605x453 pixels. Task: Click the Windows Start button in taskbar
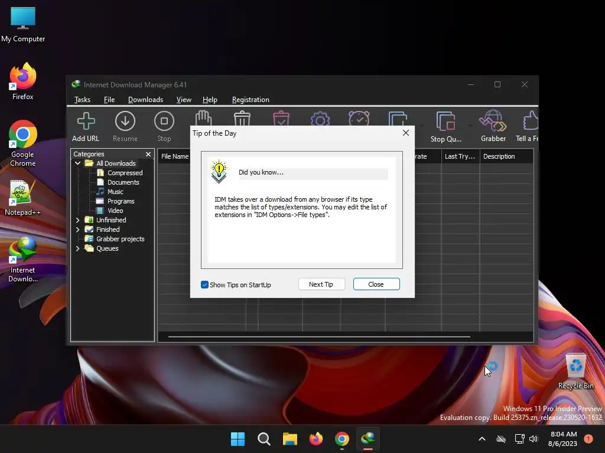point(238,439)
